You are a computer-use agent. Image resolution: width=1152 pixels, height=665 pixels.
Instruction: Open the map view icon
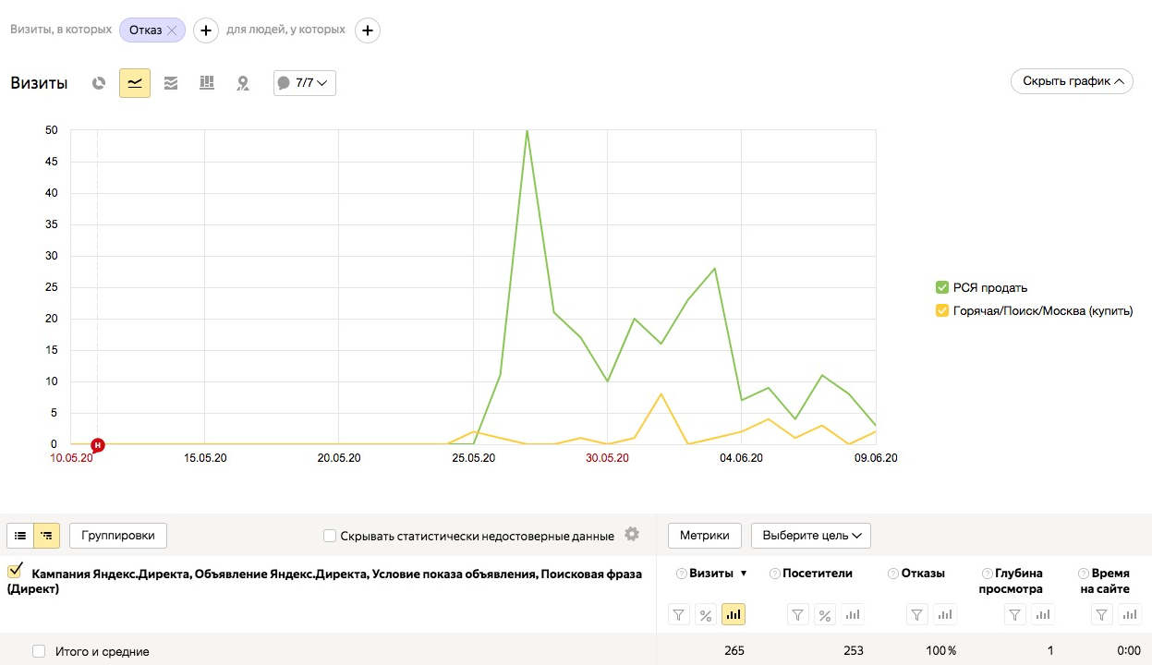243,83
